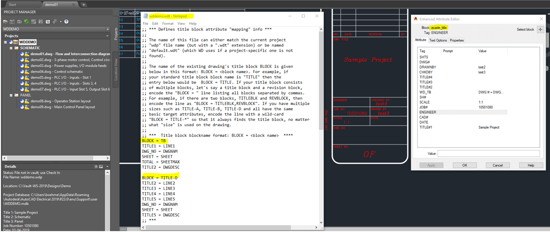Open the File menu in Notepad
This screenshot has height=232, width=550.
point(145,23)
